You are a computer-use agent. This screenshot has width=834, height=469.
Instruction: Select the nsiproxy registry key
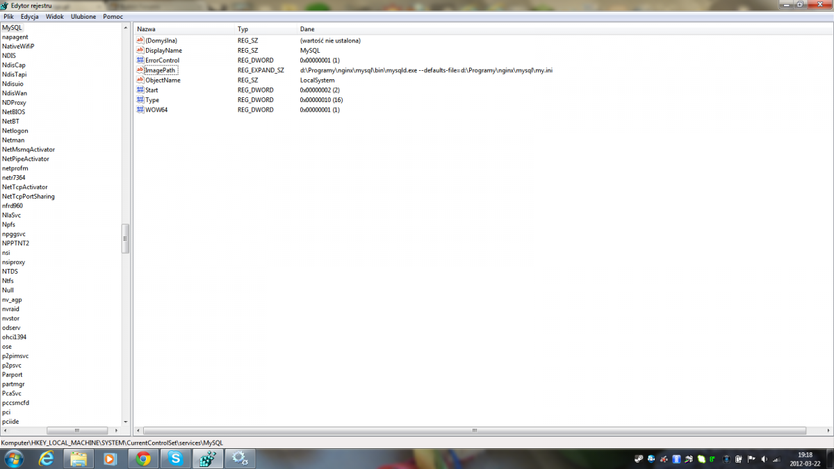point(13,262)
